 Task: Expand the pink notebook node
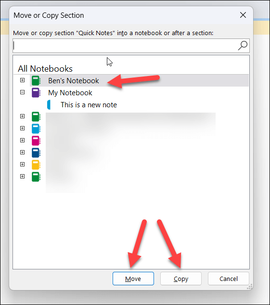pyautogui.click(x=23, y=140)
